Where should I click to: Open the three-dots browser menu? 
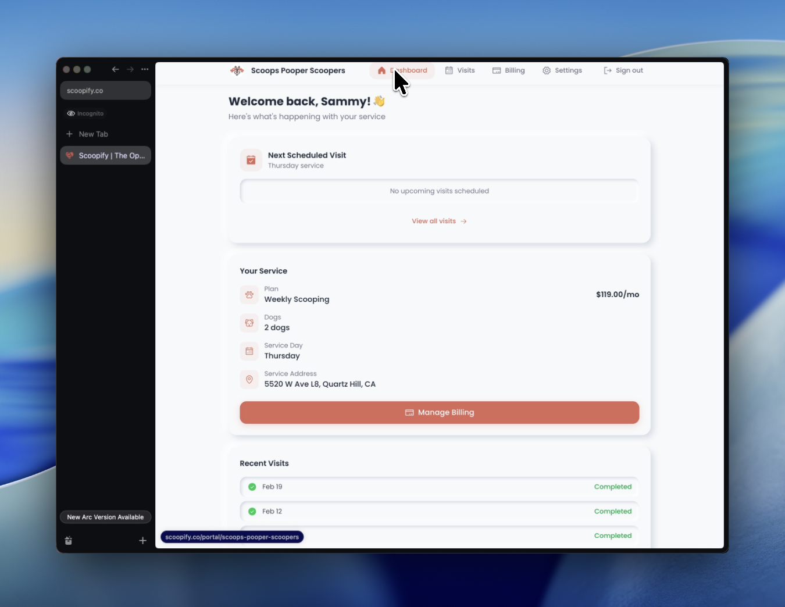pyautogui.click(x=145, y=69)
